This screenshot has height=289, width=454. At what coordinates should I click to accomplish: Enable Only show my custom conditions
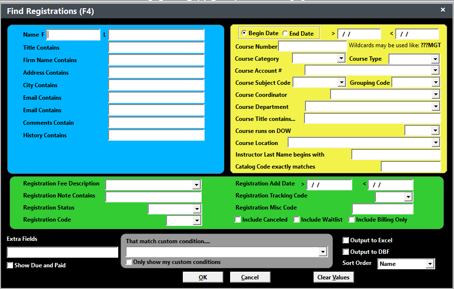point(128,262)
